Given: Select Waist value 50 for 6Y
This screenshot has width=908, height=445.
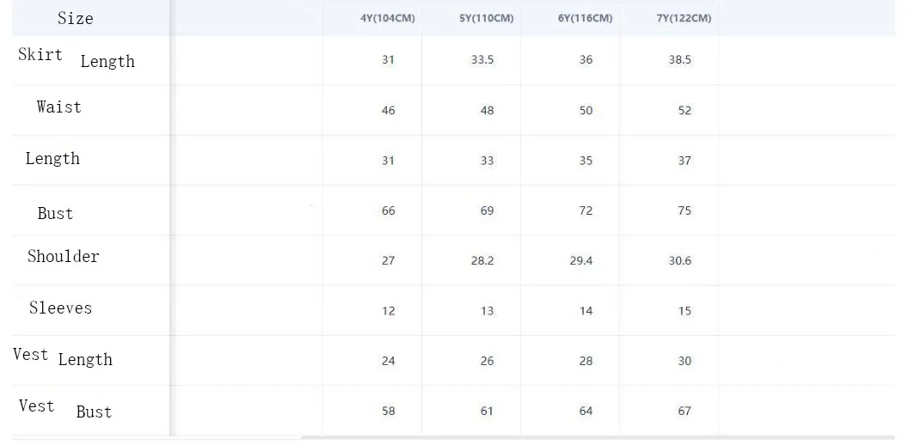Looking at the screenshot, I should [586, 111].
